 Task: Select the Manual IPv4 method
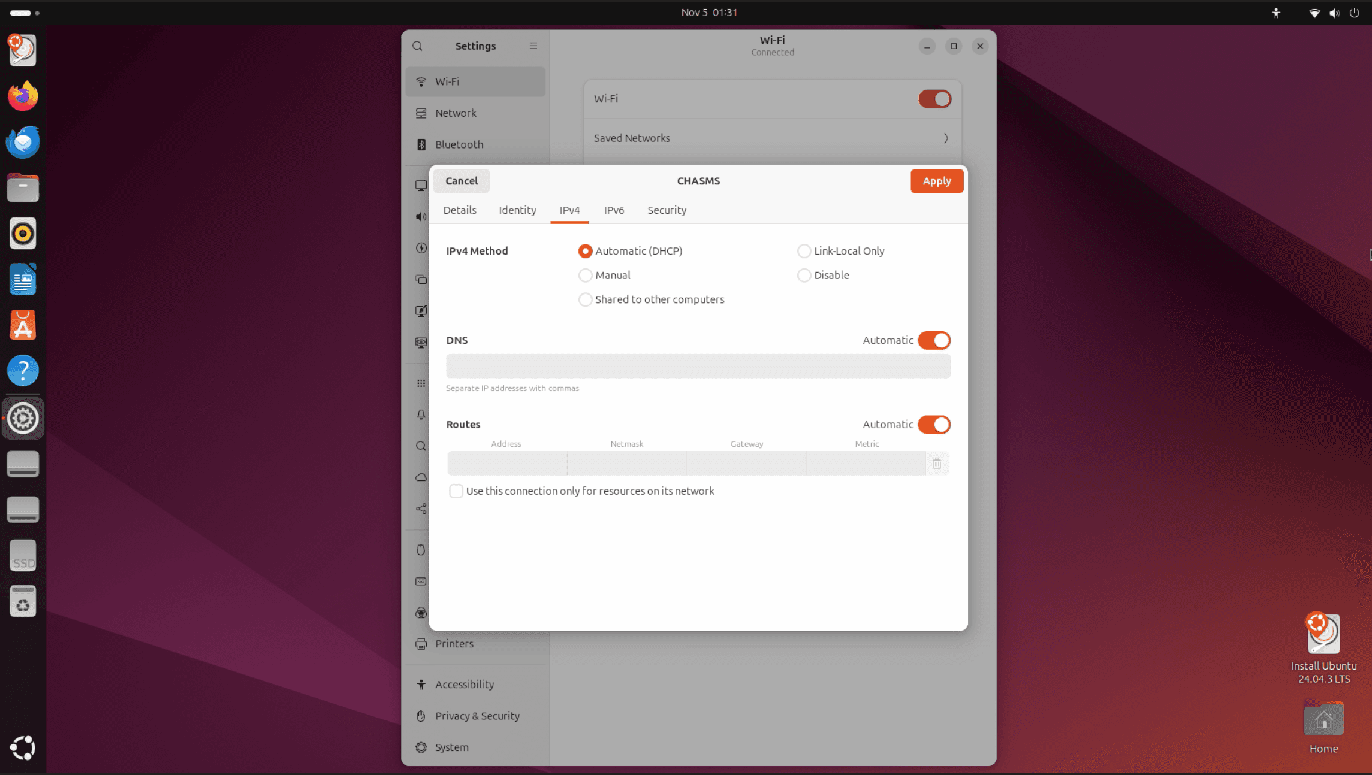click(585, 276)
